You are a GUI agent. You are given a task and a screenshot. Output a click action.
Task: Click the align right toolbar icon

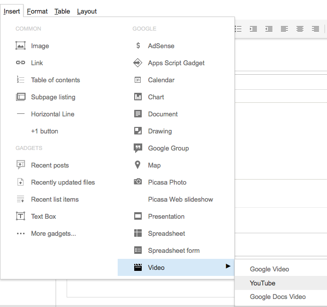coord(315,29)
